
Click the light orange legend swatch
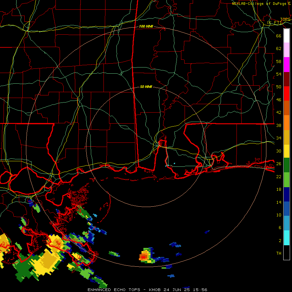coord(286,123)
